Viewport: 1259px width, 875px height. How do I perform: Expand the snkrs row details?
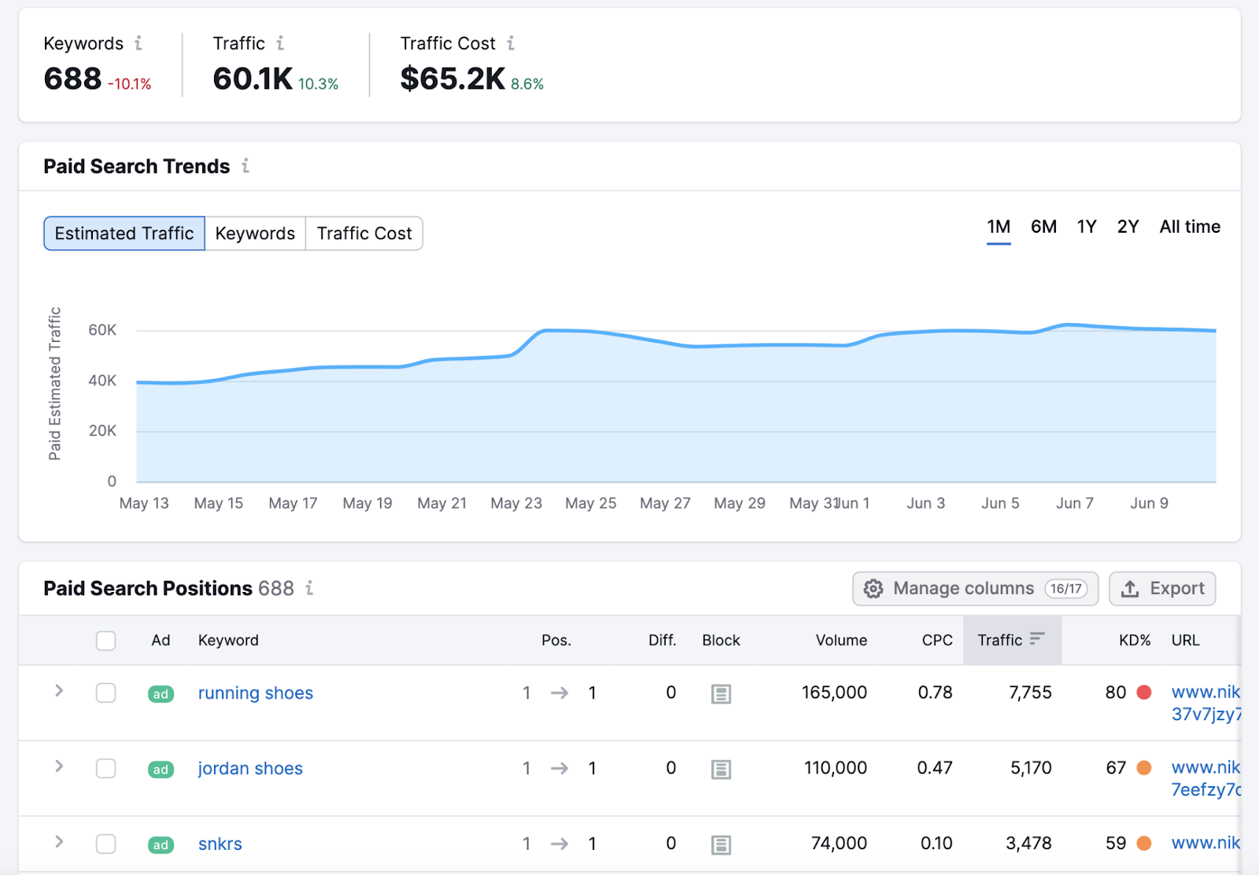coord(58,842)
